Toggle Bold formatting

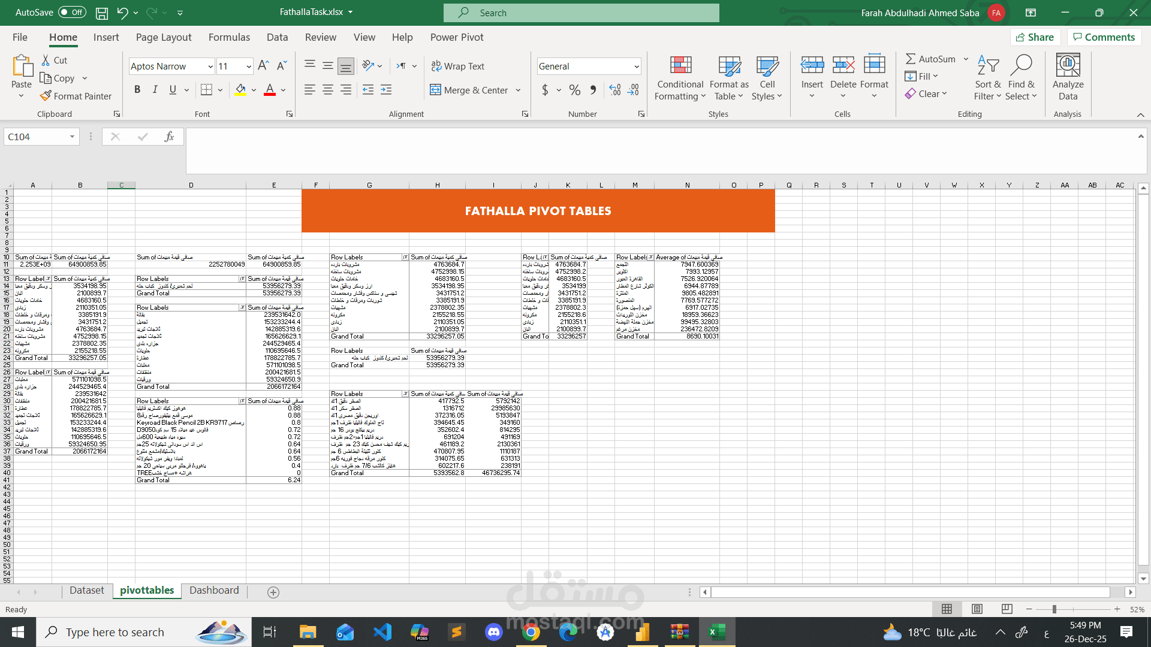137,90
